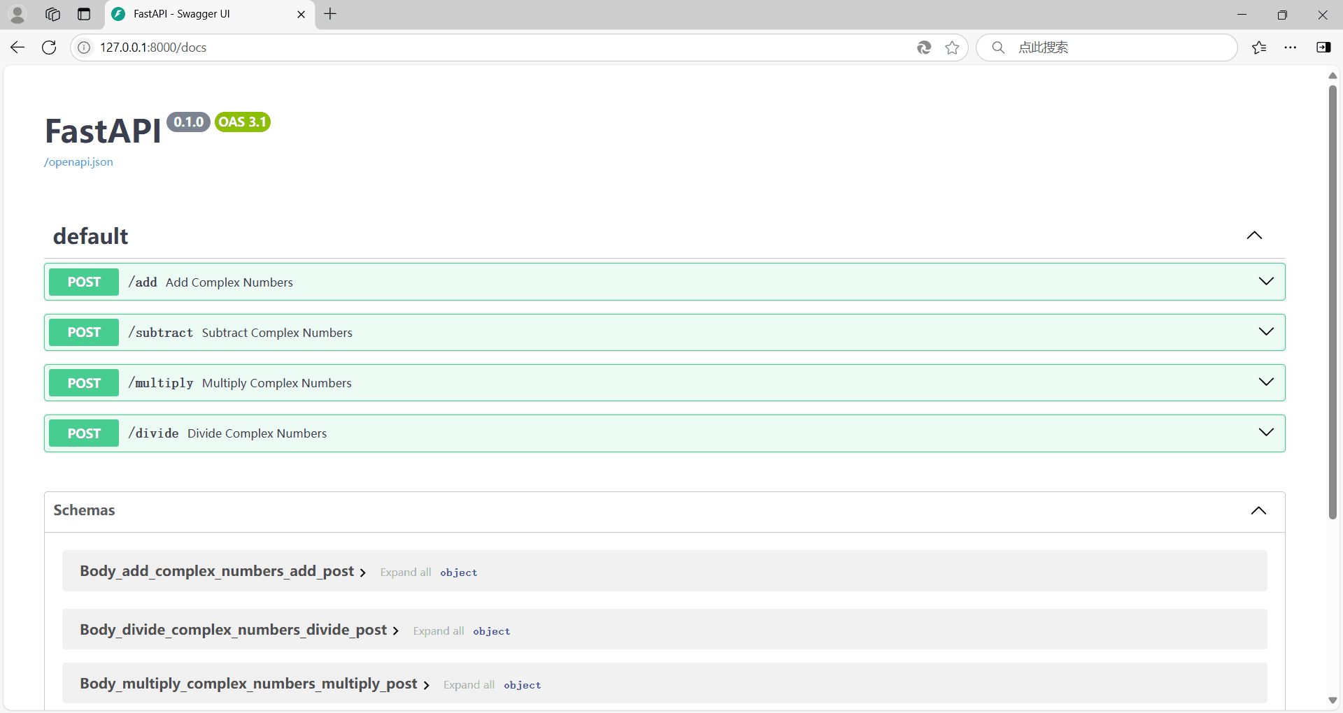Click the Multiply Complex Numbers summary text

coord(277,383)
